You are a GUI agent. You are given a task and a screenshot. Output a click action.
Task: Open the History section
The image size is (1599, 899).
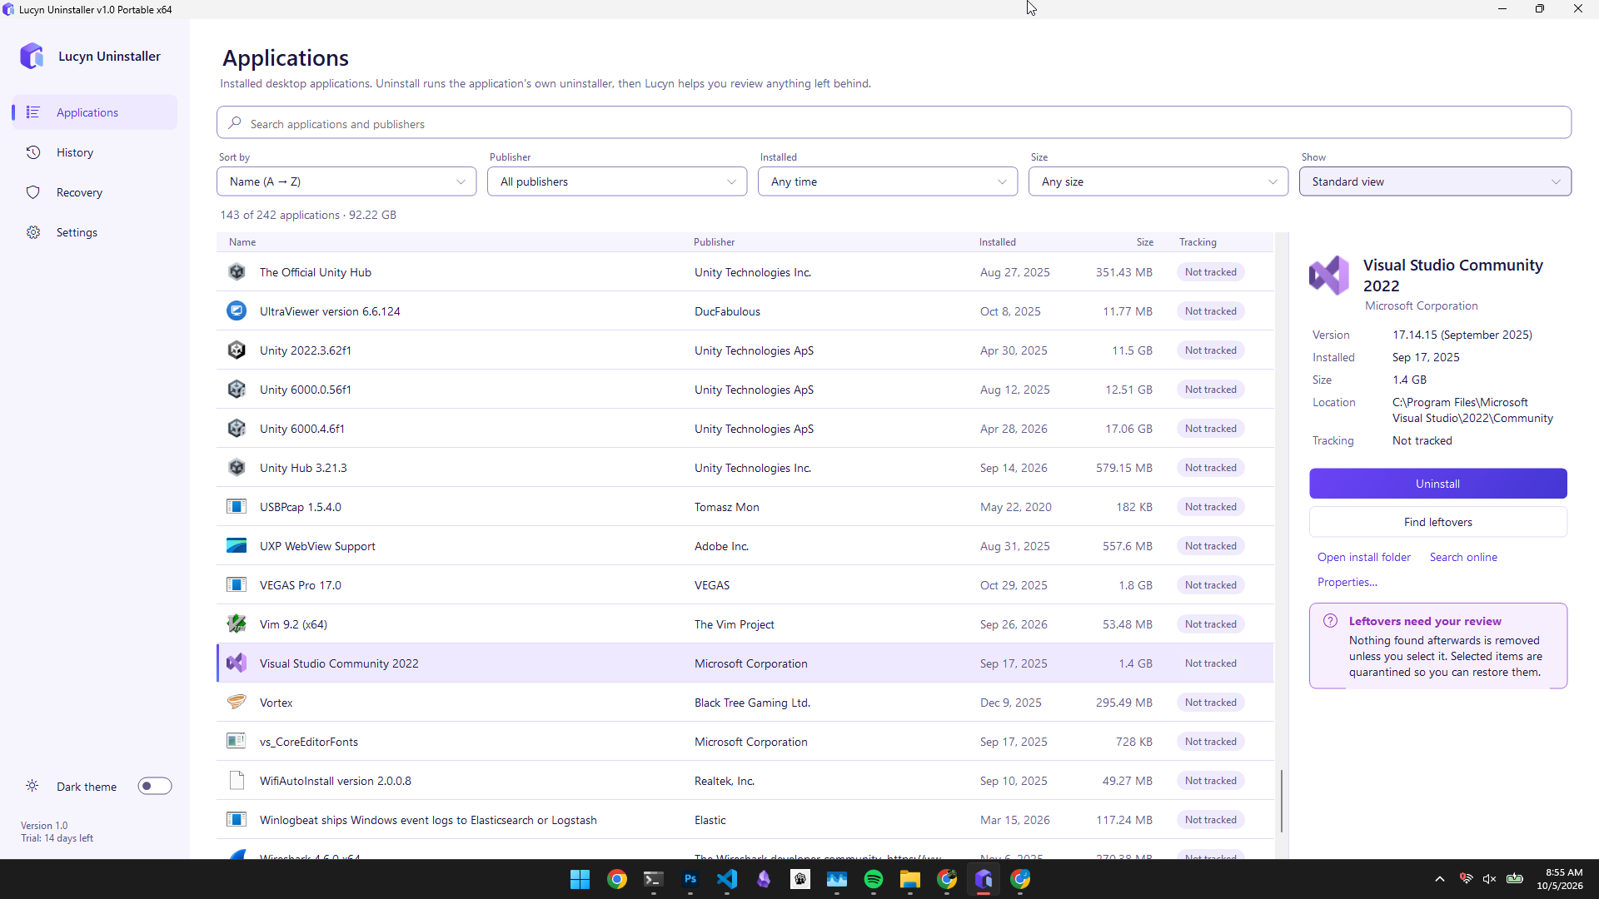(95, 152)
